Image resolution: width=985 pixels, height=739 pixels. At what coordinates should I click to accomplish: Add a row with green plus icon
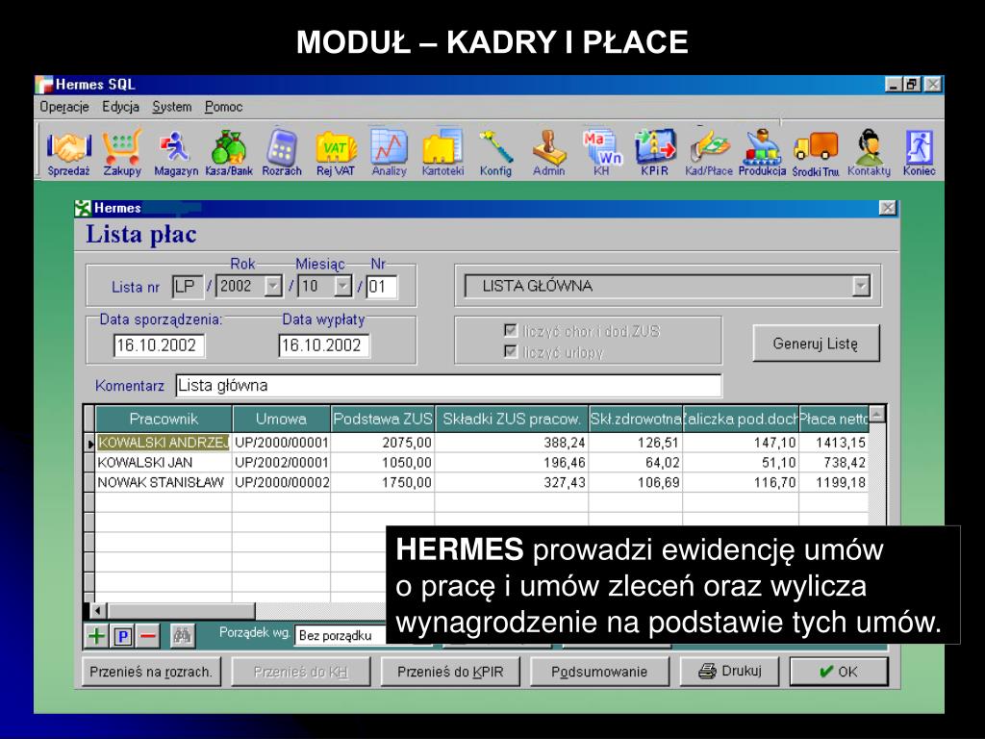pyautogui.click(x=97, y=636)
